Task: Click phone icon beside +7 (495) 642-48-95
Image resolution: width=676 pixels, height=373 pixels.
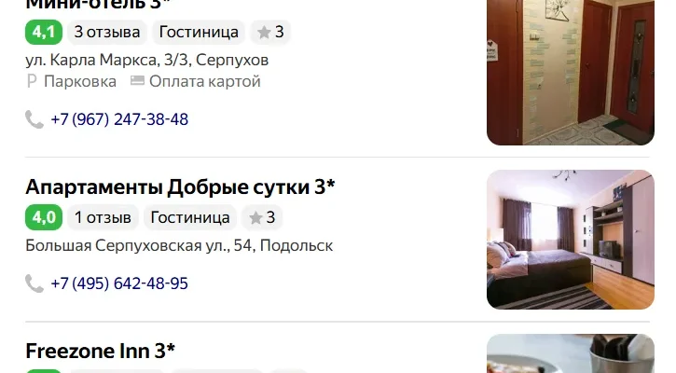Action: tap(34, 283)
